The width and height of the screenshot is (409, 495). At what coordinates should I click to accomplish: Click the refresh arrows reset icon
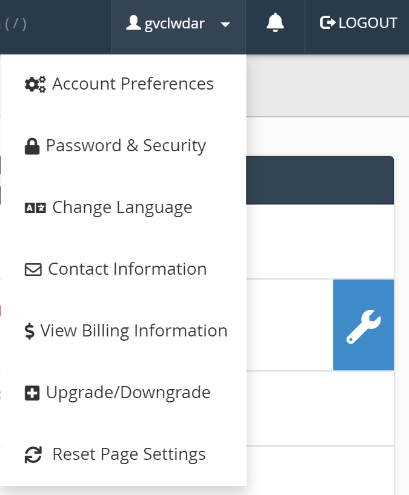33,455
